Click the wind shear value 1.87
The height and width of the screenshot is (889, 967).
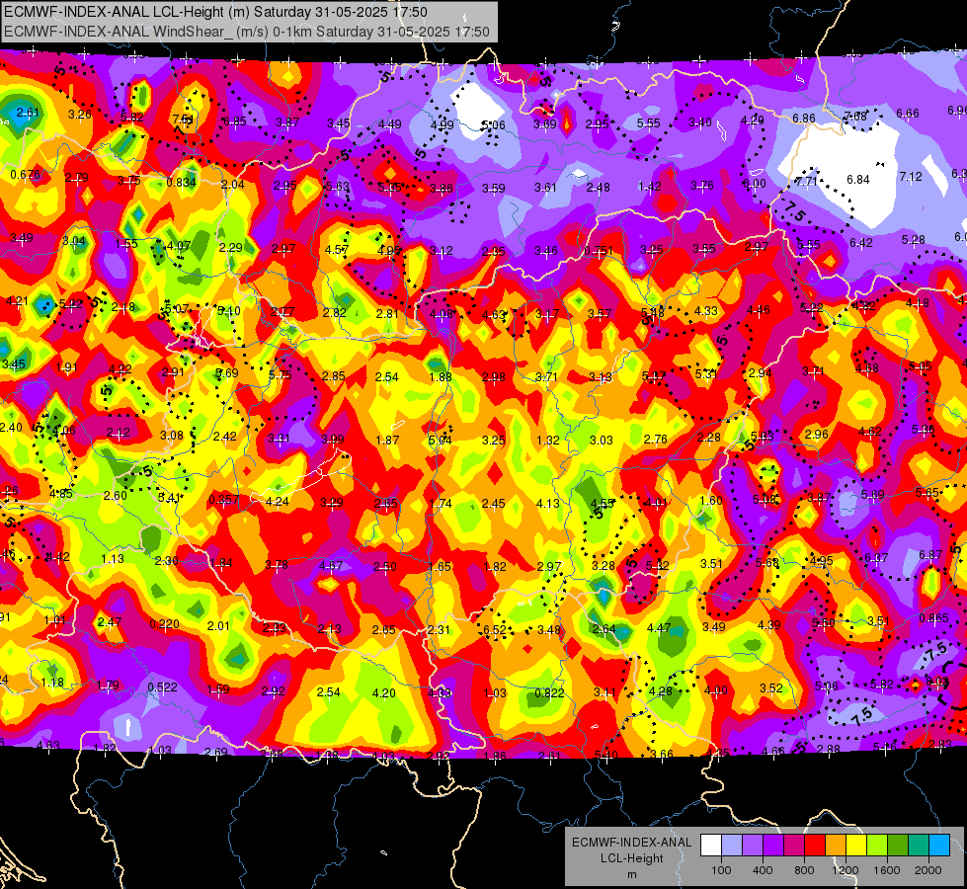(387, 440)
